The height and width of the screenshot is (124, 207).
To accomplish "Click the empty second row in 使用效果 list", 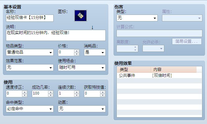I will (159, 81).
